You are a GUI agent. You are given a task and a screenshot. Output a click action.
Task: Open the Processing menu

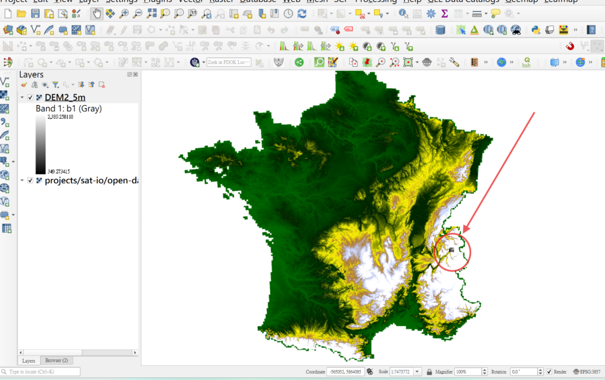tap(375, 1)
